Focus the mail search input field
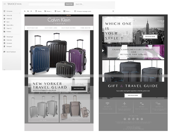This screenshot has width=189, height=134. tap(46, 4)
